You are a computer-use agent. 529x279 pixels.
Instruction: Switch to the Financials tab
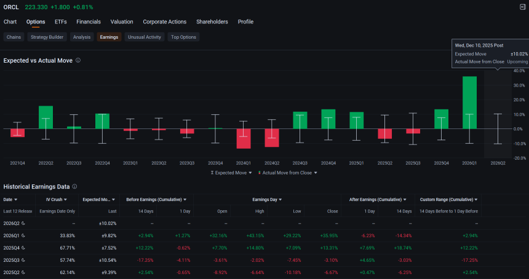(89, 22)
